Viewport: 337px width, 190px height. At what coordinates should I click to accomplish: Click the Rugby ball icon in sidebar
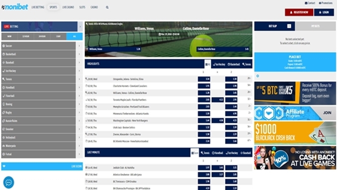click(3, 112)
